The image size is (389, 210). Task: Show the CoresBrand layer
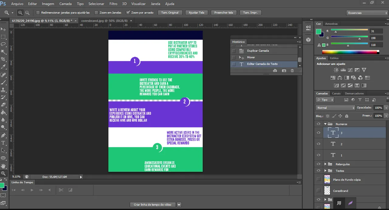pos(318,191)
